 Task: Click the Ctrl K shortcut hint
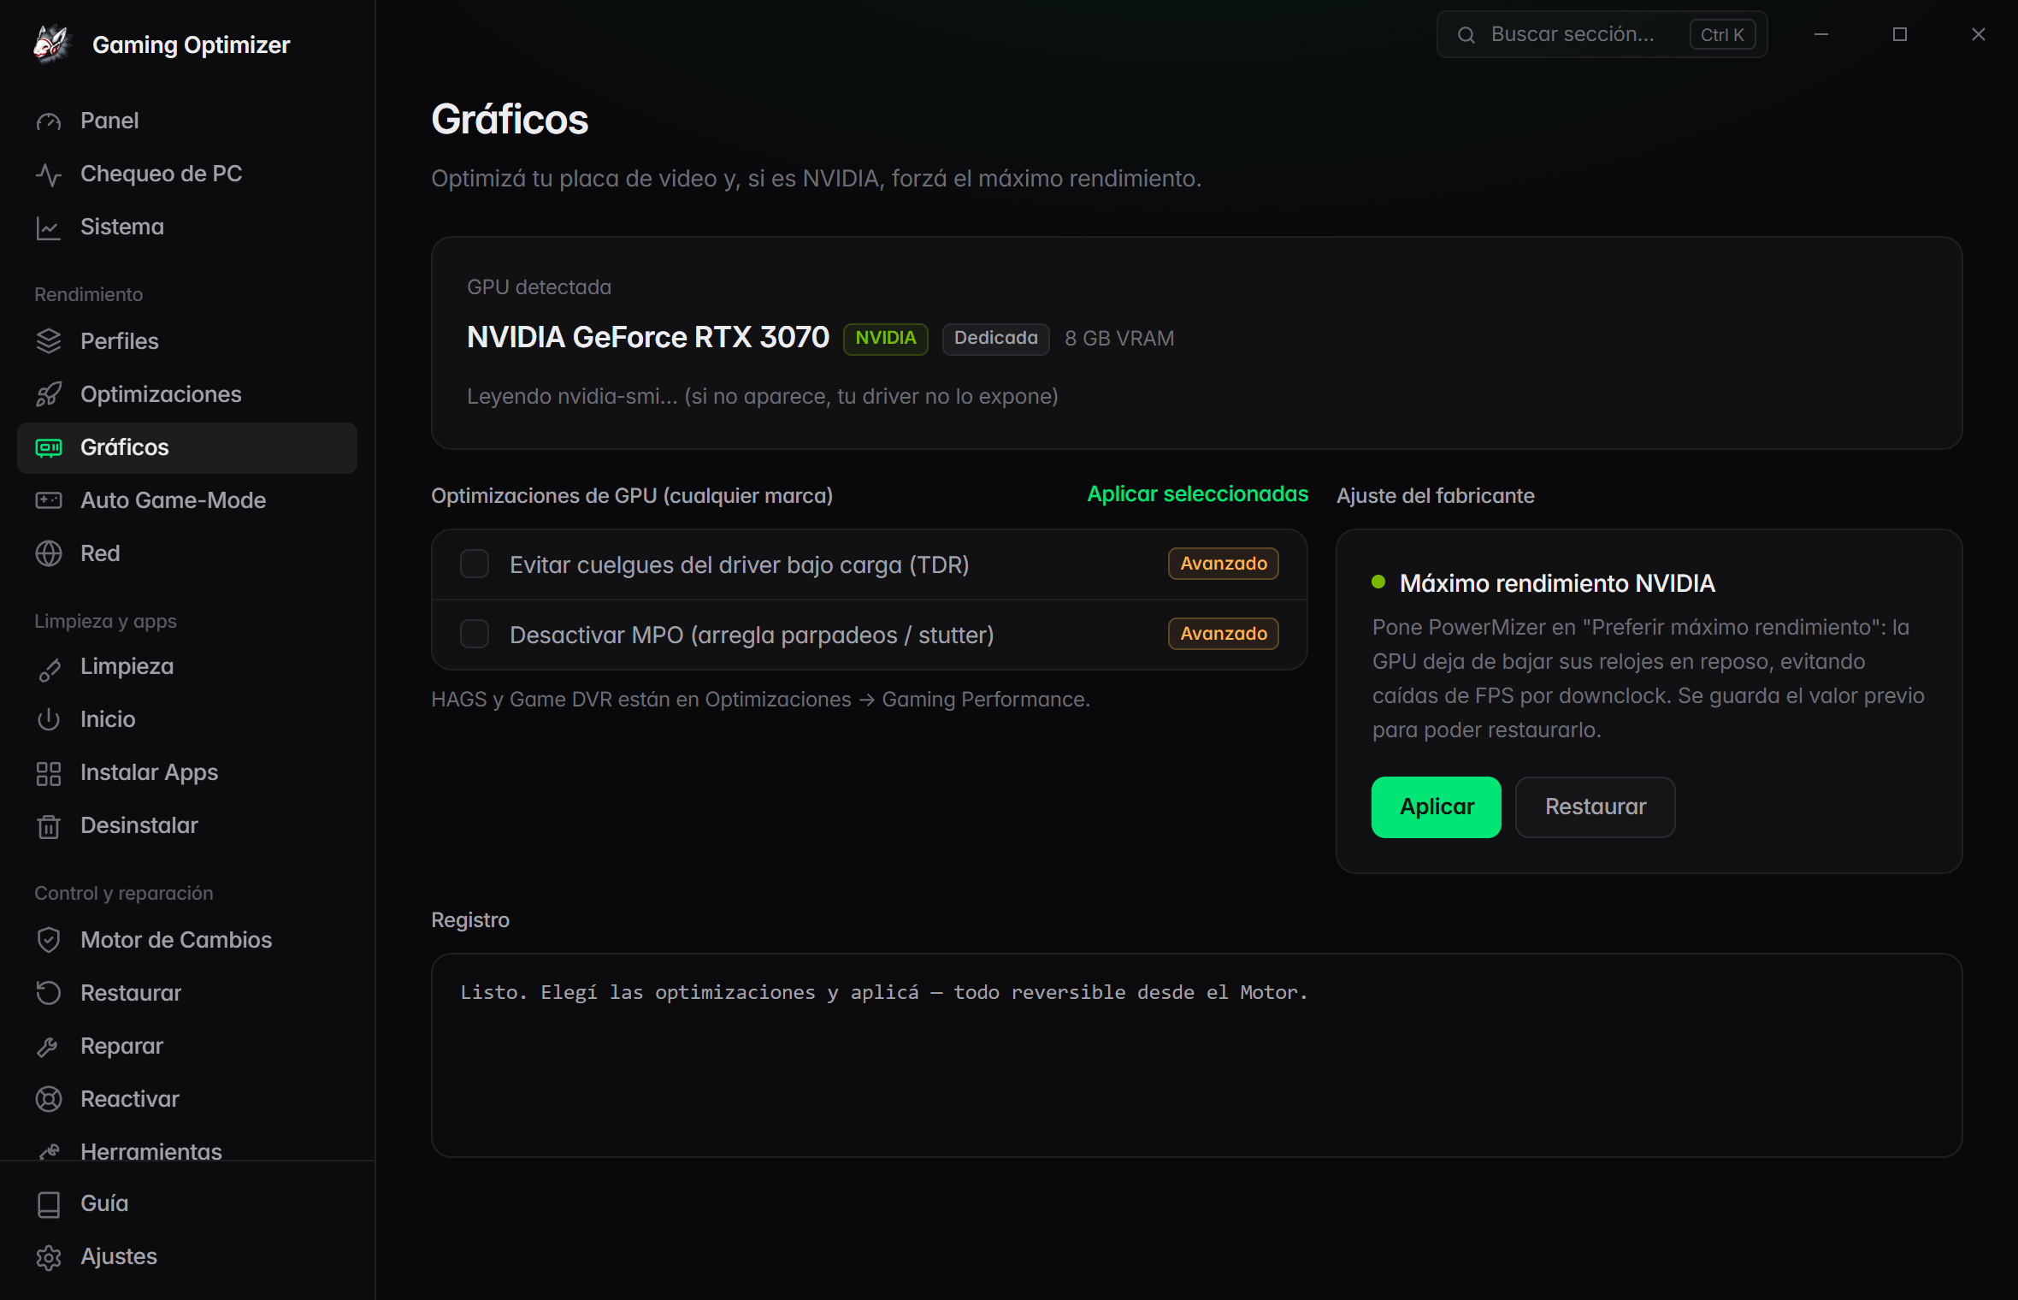[x=1722, y=35]
